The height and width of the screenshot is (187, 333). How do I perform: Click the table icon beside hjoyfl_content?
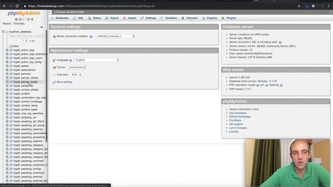(11, 94)
